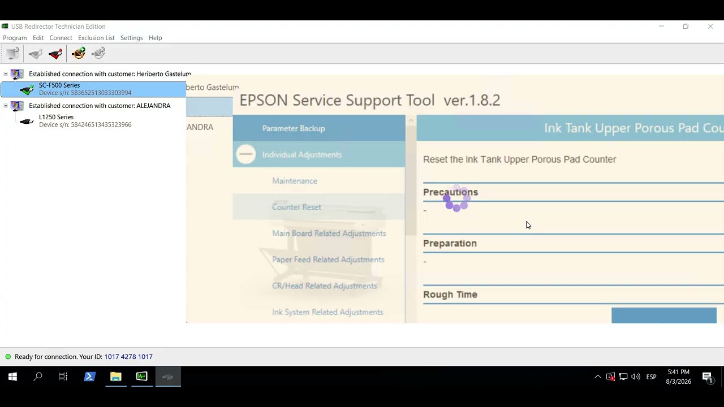Open the Exclusion List menu
The image size is (724, 407).
pos(96,38)
